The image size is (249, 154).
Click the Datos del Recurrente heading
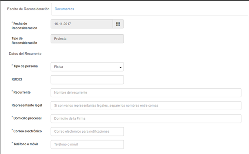coord(25,54)
